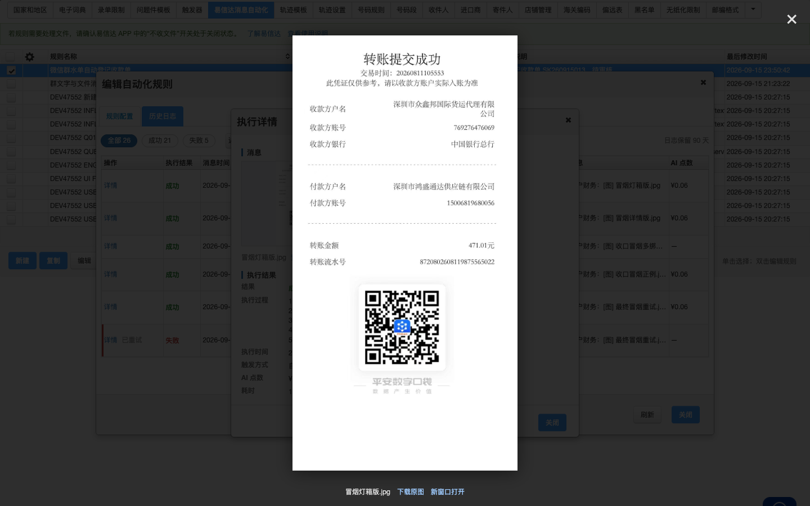Image resolution: width=810 pixels, height=506 pixels.
Task: Open 详情 in the 失败 log row
Action: (110, 340)
